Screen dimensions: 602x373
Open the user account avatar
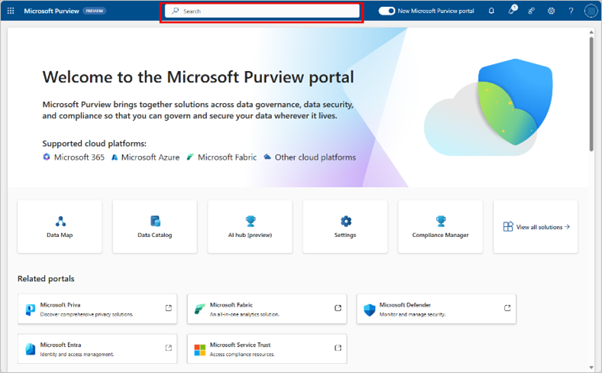click(x=591, y=11)
